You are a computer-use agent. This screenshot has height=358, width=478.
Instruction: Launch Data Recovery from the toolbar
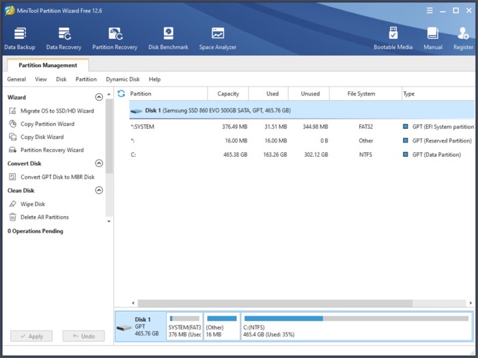pyautogui.click(x=64, y=38)
